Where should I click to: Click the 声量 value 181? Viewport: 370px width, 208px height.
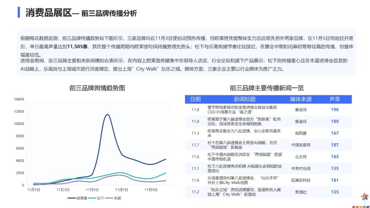(x=335, y=180)
